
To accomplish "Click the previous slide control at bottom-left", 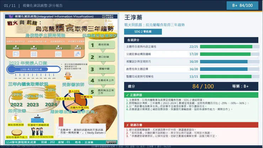I will click(x=2, y=146).
